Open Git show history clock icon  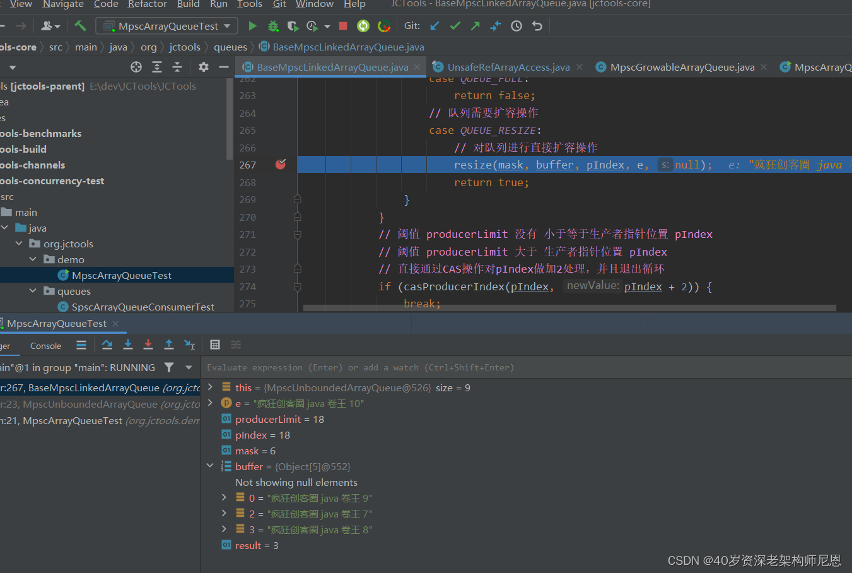coord(516,26)
